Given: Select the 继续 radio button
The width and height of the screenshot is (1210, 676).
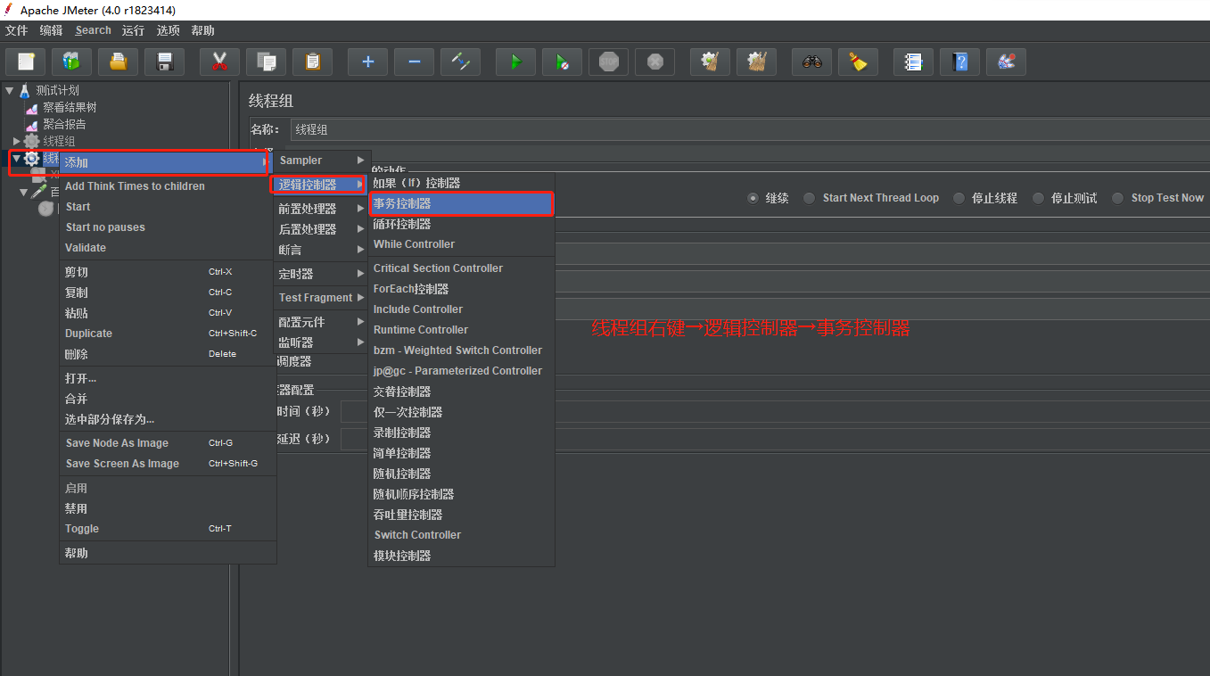Looking at the screenshot, I should (753, 198).
